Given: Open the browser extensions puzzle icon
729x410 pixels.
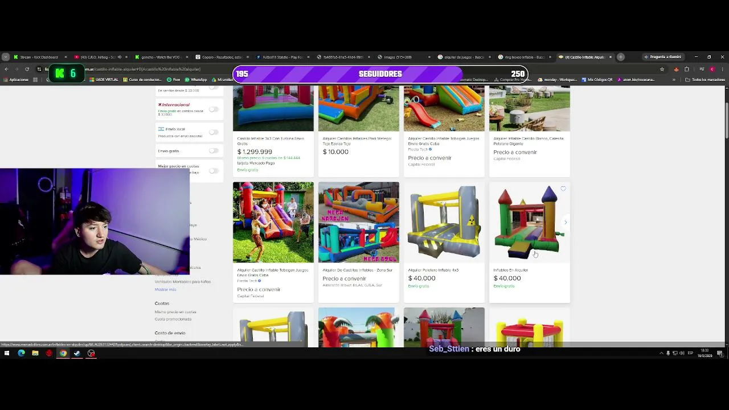Looking at the screenshot, I should 687,69.
